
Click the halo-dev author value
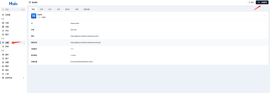pos(73,30)
